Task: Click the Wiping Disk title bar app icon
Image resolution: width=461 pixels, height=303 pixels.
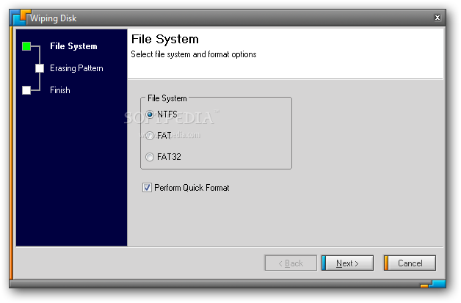Action: (x=21, y=18)
